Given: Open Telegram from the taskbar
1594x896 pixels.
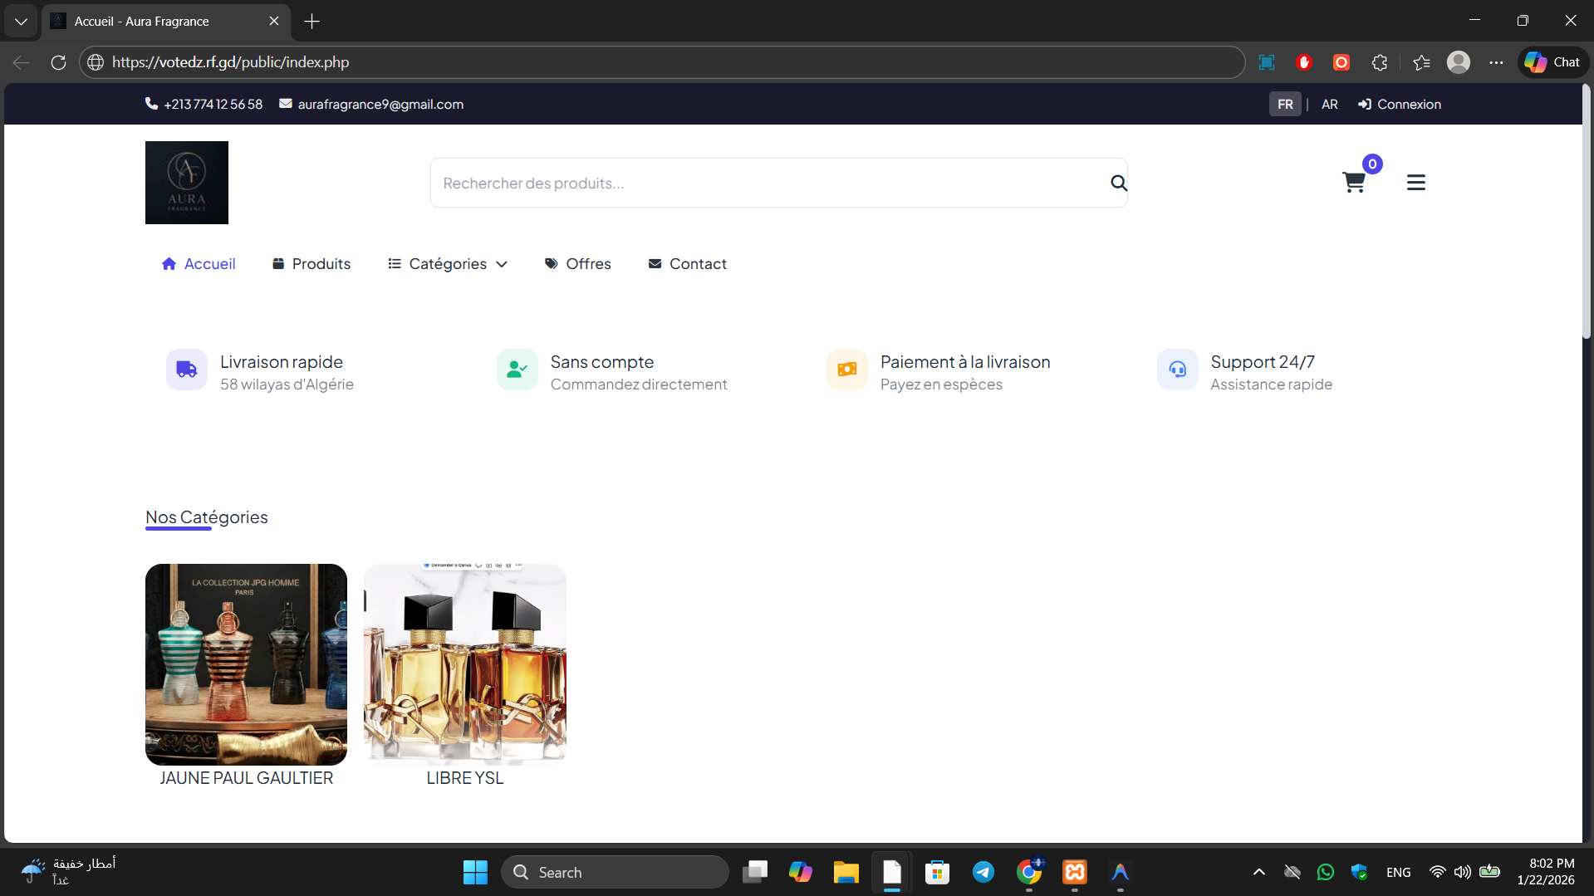Looking at the screenshot, I should coord(983,872).
